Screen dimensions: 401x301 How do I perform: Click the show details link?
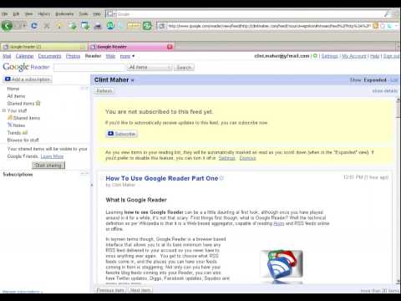[384, 91]
